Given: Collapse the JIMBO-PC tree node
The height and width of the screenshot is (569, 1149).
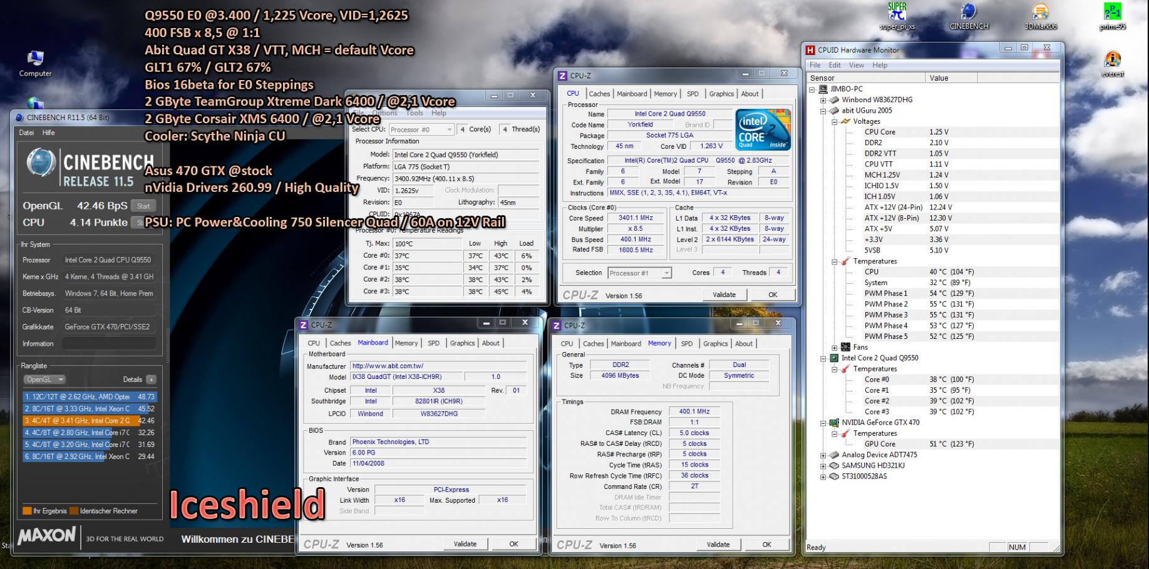Looking at the screenshot, I should click(x=812, y=89).
